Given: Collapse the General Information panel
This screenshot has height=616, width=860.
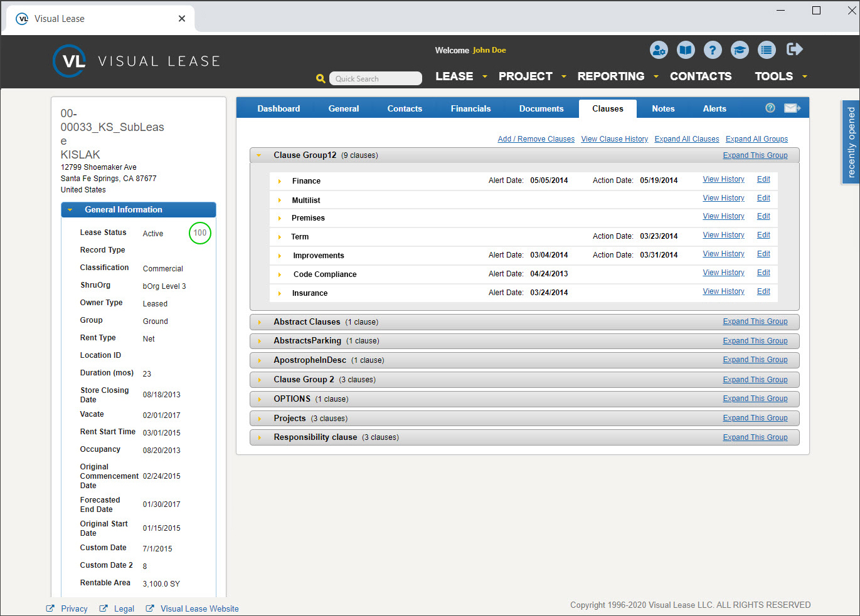Looking at the screenshot, I should 70,210.
